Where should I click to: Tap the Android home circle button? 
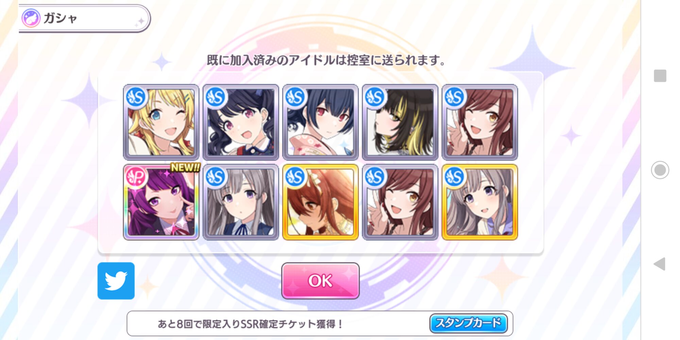(660, 170)
